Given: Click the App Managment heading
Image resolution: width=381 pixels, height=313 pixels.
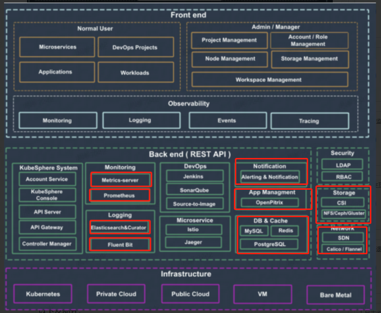Looking at the screenshot, I should (x=272, y=193).
